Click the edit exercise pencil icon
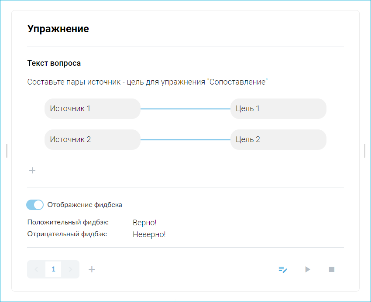The image size is (371, 302). 283,269
